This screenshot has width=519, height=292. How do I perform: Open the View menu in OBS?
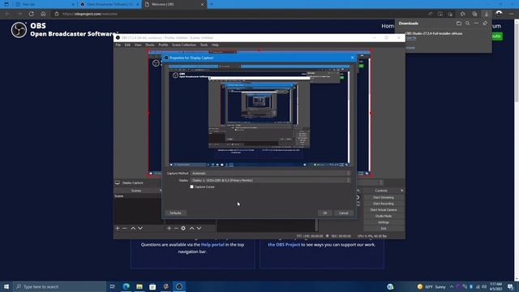point(138,45)
